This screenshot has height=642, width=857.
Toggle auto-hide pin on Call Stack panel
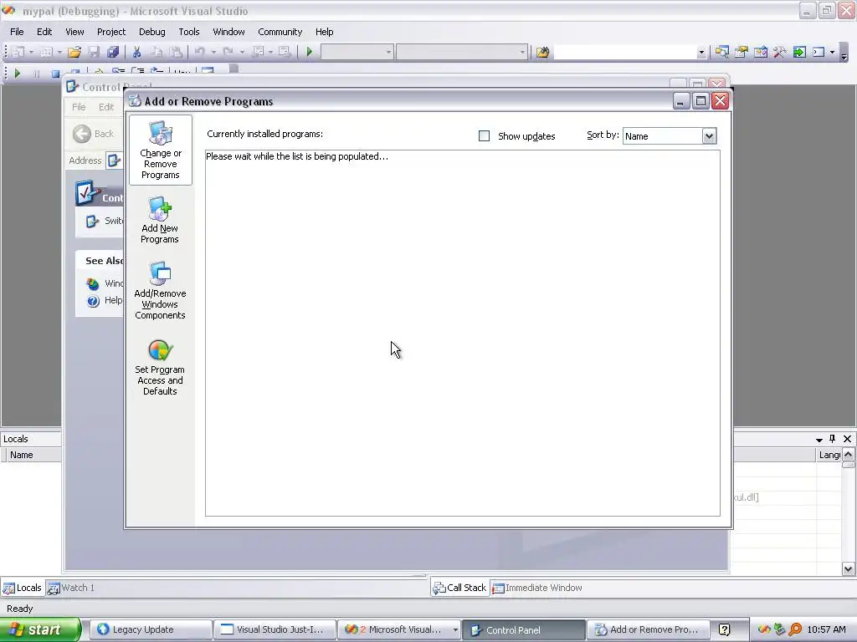pyautogui.click(x=833, y=439)
